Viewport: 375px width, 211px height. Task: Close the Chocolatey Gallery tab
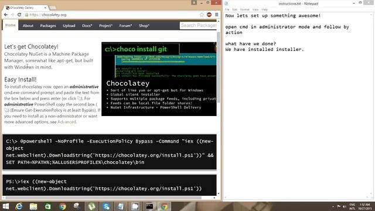[45, 8]
